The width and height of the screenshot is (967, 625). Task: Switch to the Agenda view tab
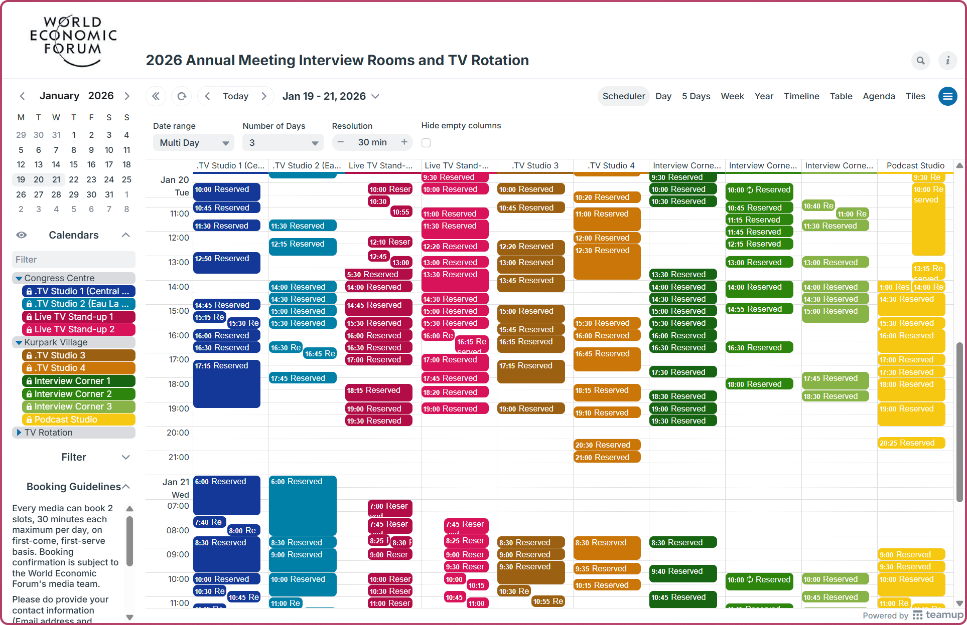coord(879,96)
